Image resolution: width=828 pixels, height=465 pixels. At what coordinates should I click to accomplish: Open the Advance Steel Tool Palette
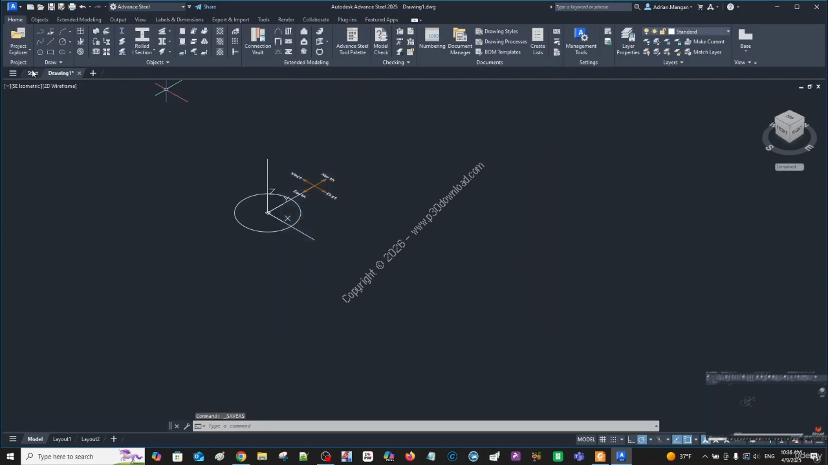(x=352, y=40)
